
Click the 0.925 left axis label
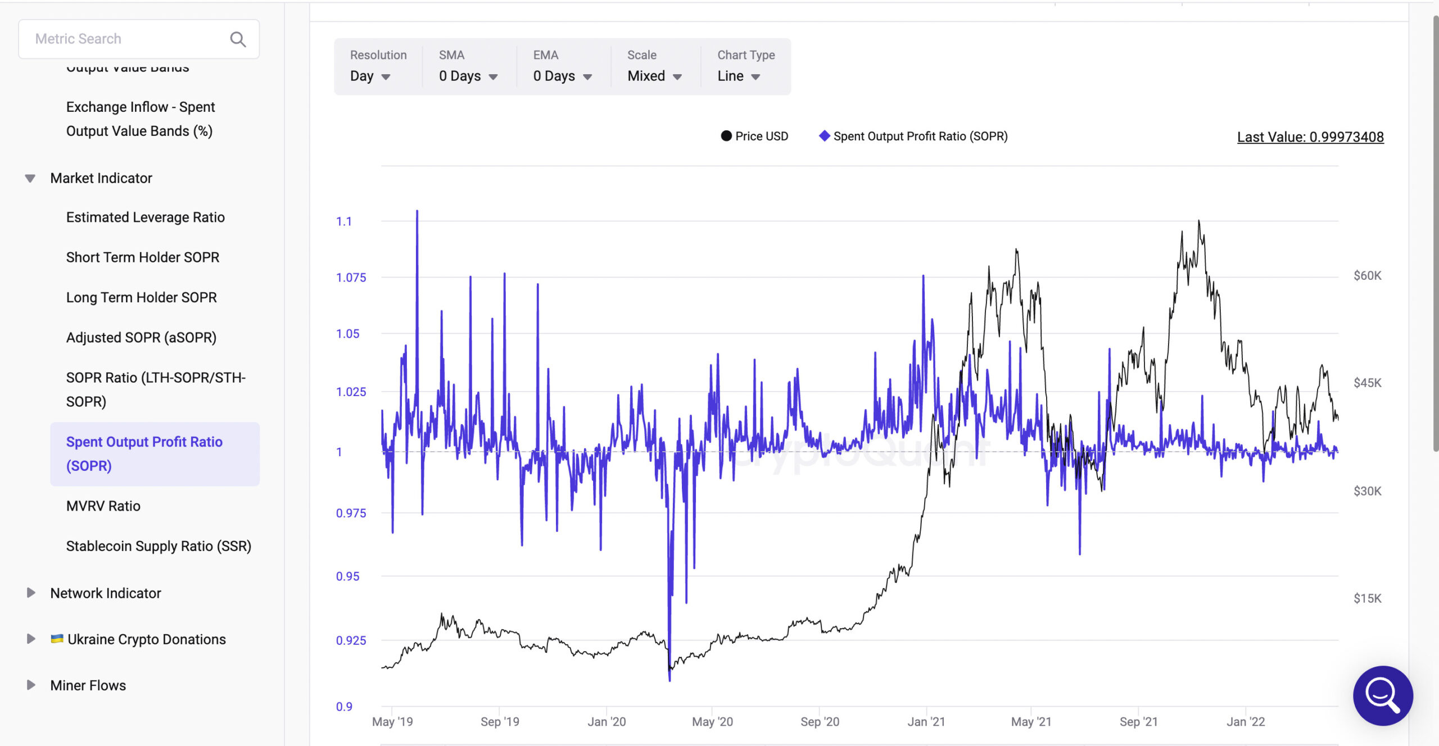(x=351, y=640)
